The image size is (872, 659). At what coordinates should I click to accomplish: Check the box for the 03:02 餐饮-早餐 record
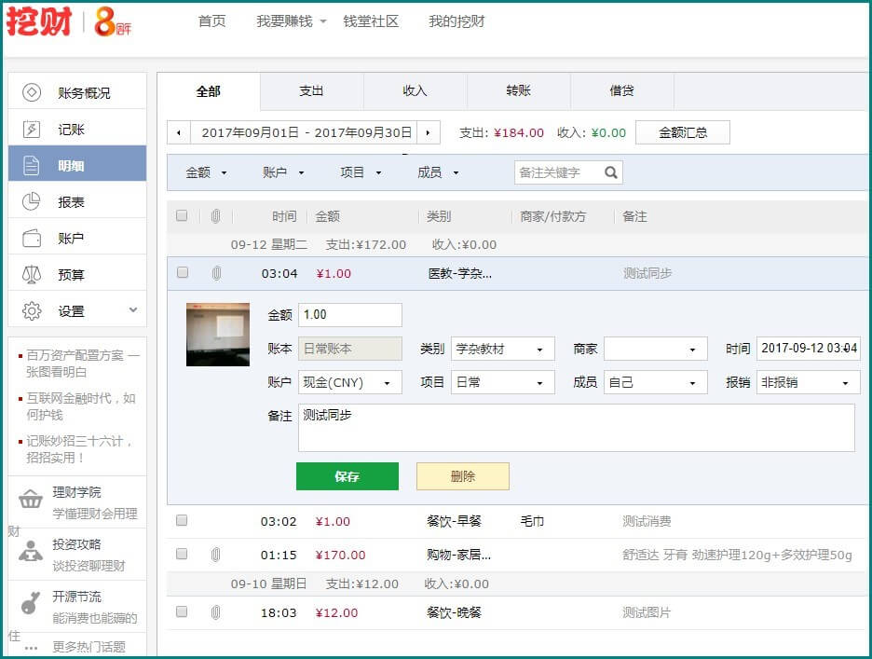coord(182,521)
